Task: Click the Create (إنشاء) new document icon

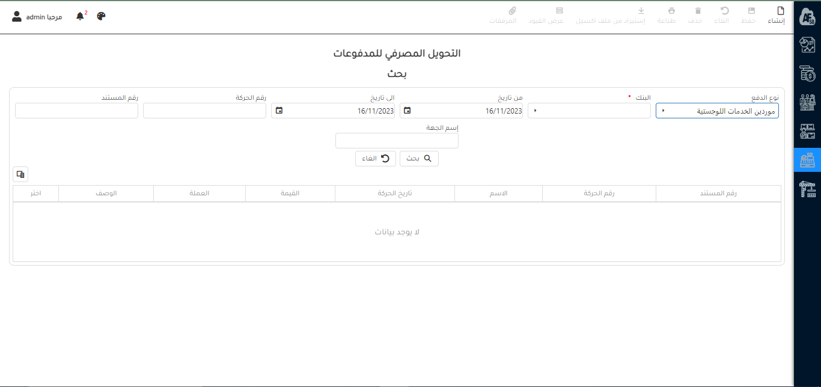Action: tap(781, 11)
